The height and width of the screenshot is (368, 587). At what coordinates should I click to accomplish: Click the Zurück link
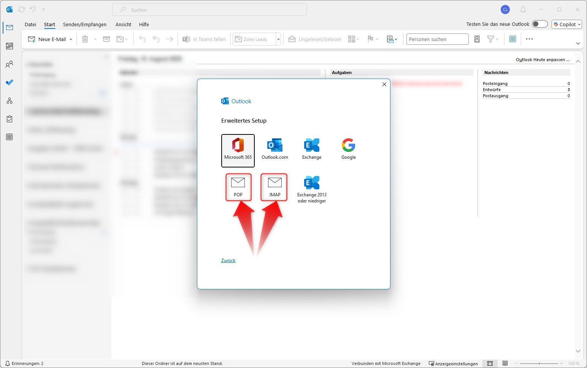(228, 261)
